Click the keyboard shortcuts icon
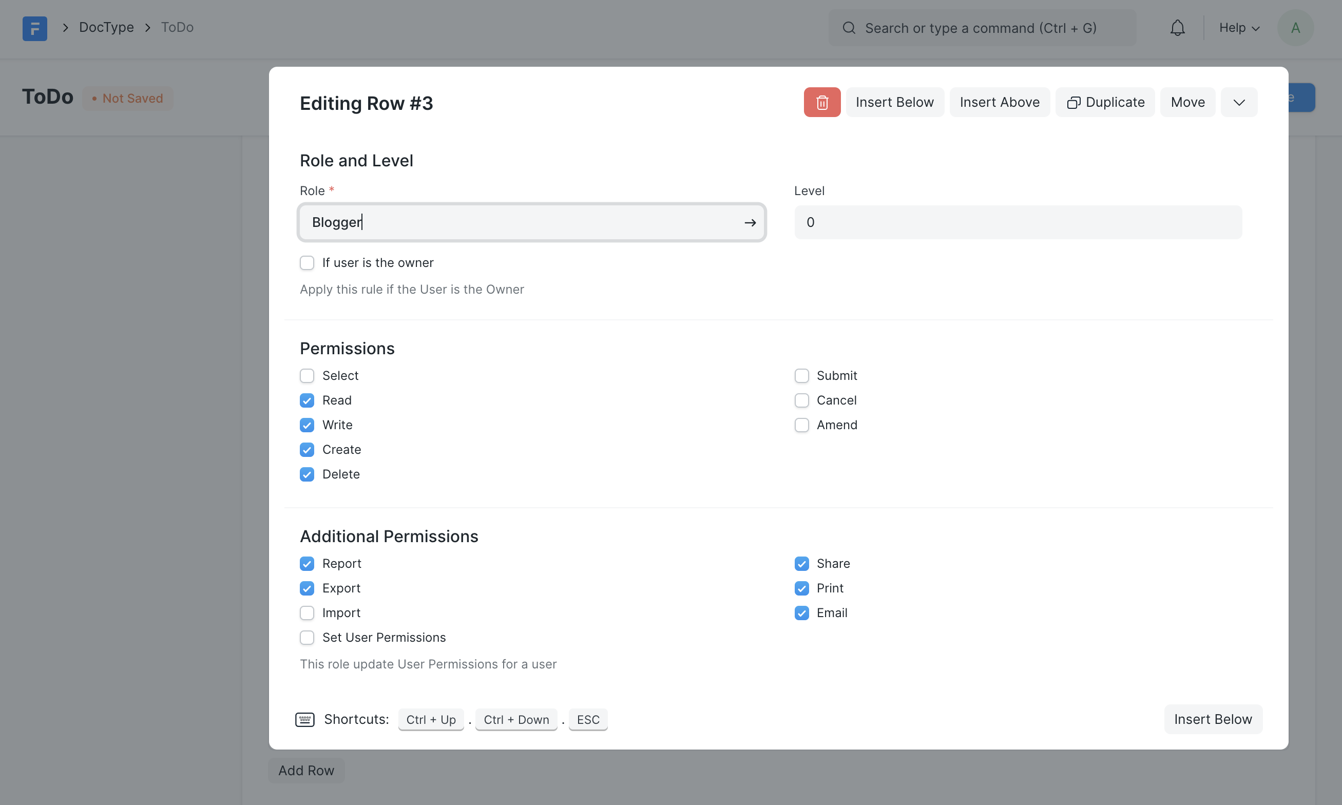The width and height of the screenshot is (1342, 805). (x=305, y=719)
